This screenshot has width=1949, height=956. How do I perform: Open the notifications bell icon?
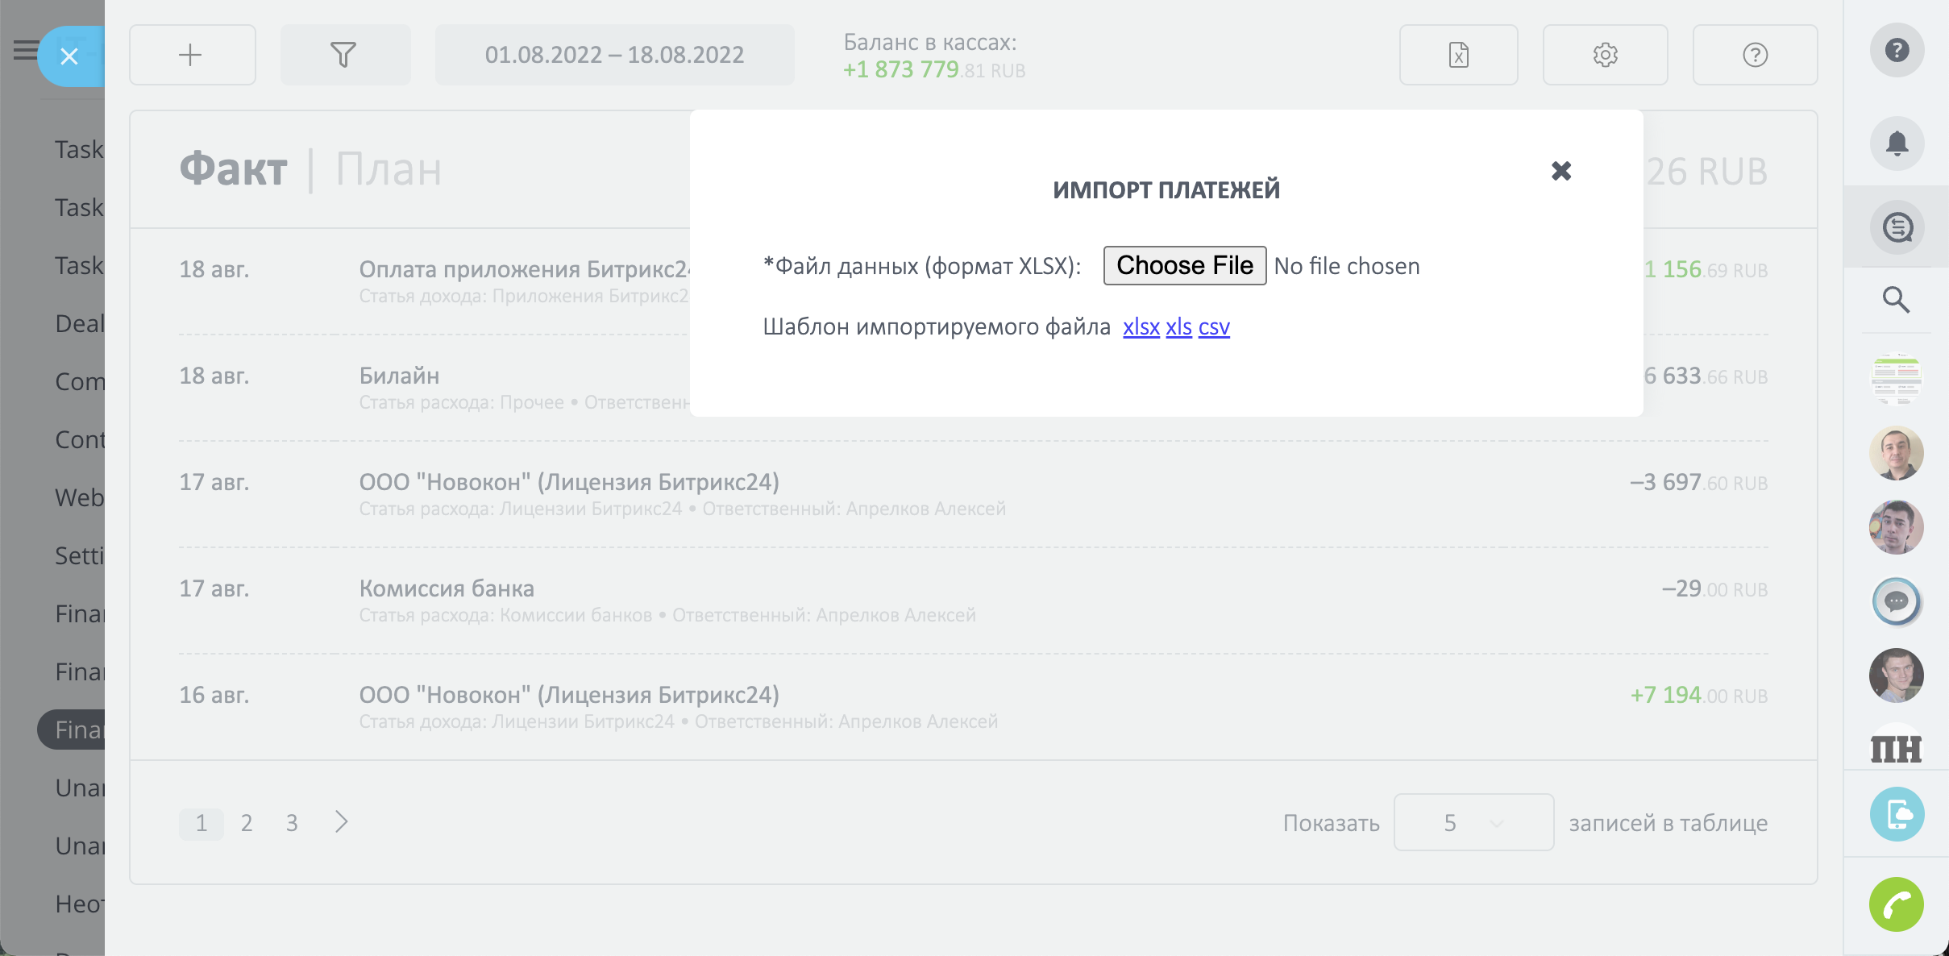(x=1897, y=143)
